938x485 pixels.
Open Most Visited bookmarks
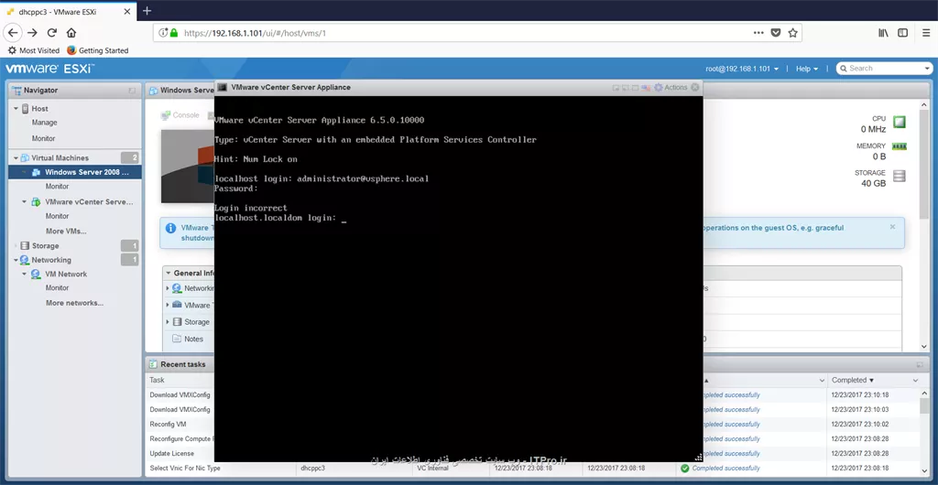tap(34, 50)
